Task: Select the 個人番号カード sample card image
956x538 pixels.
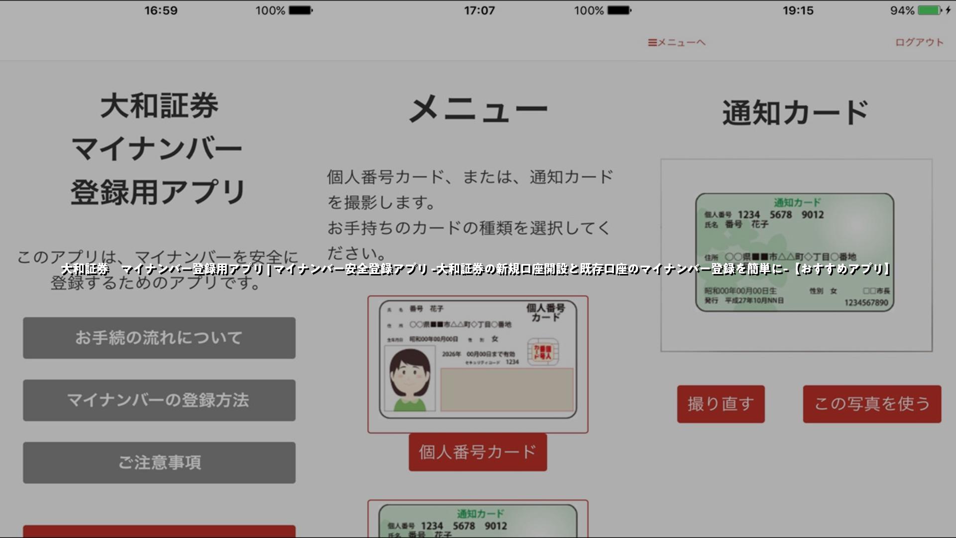Action: (x=478, y=364)
